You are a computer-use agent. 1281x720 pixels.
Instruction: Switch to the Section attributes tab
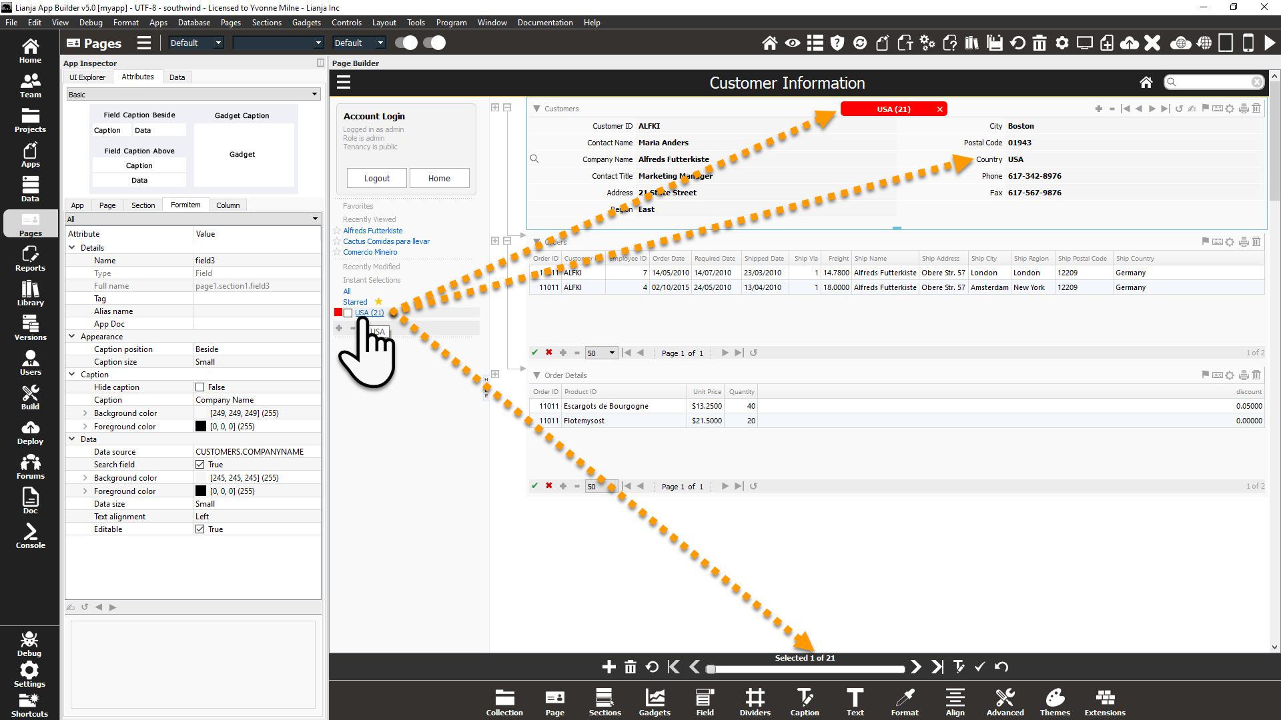pos(143,205)
